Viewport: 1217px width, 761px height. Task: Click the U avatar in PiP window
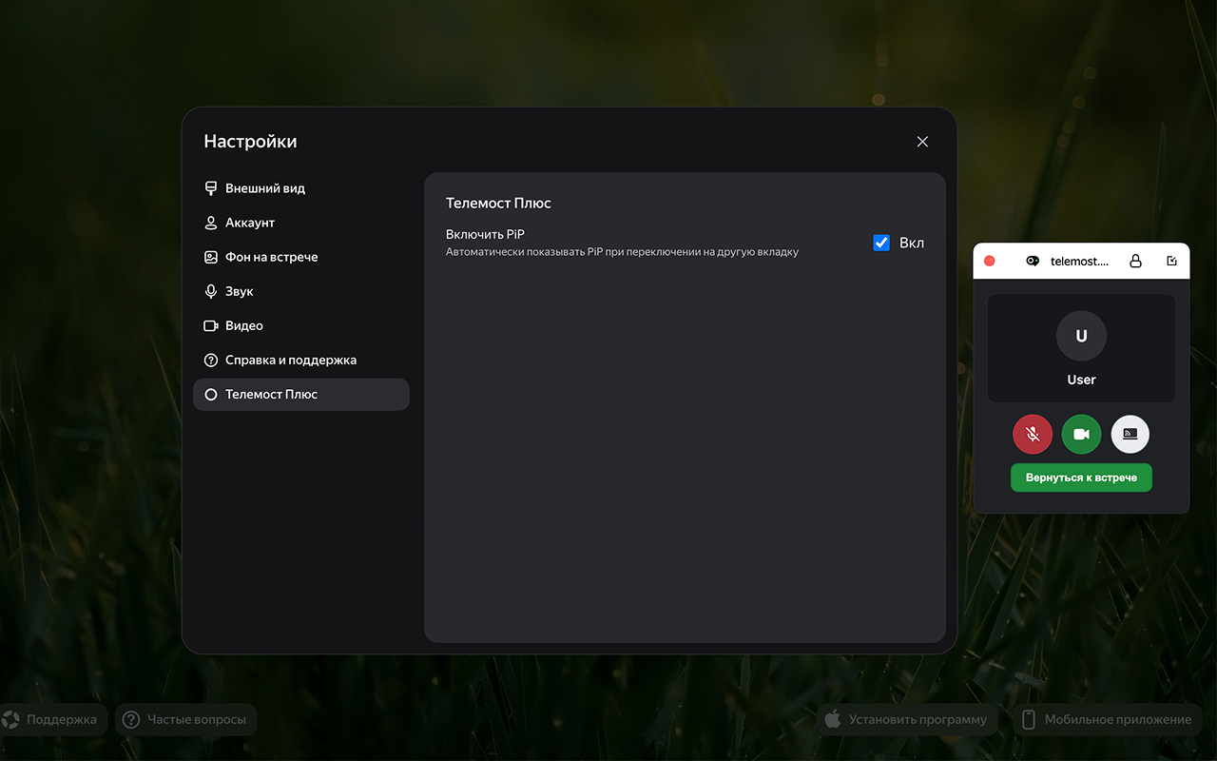click(1081, 336)
